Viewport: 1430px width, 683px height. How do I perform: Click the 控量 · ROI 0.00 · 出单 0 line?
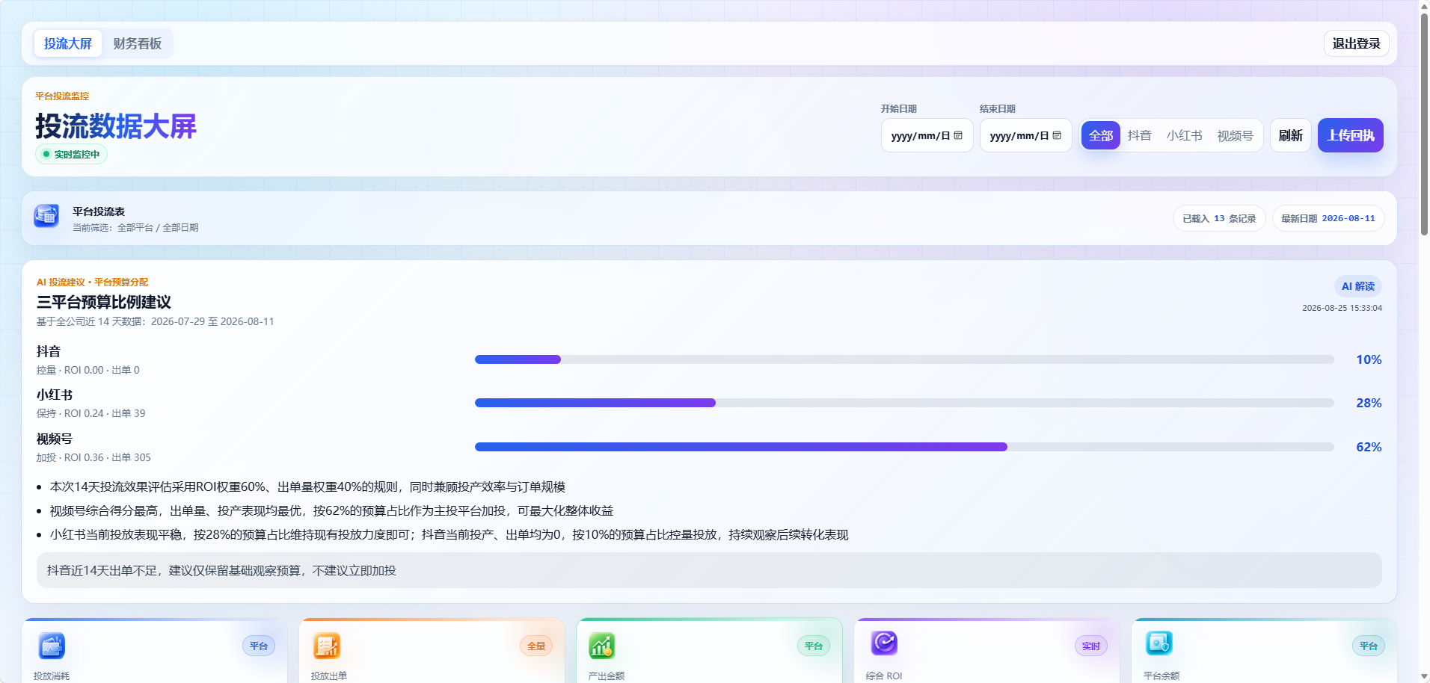88,370
